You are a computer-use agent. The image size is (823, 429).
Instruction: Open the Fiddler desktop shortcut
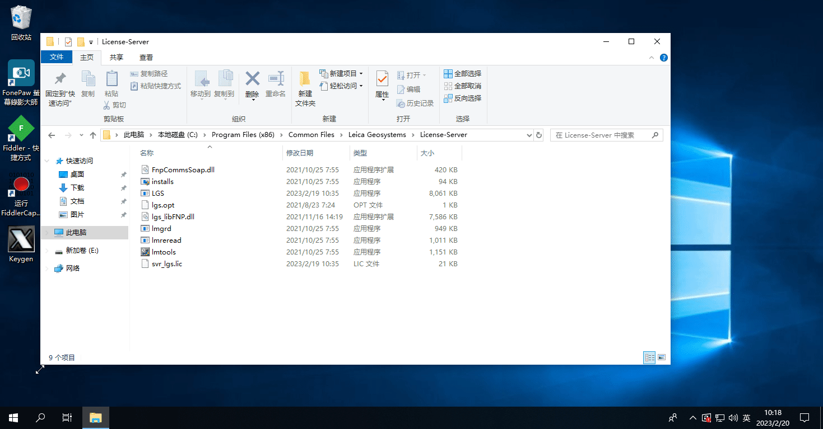(x=21, y=138)
